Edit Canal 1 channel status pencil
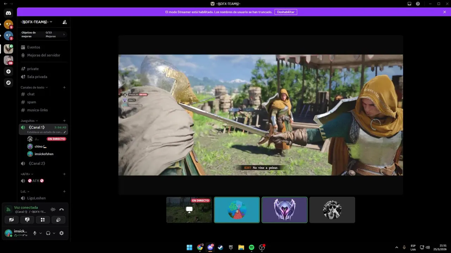451x253 pixels. (x=64, y=132)
